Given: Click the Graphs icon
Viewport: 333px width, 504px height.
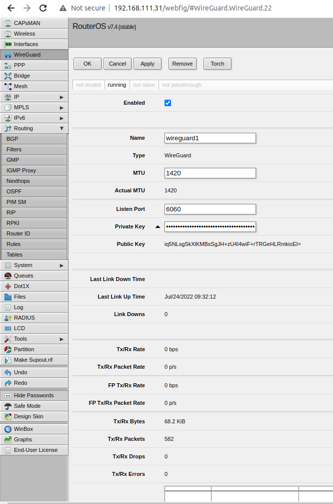Looking at the screenshot, I should pos(7,440).
